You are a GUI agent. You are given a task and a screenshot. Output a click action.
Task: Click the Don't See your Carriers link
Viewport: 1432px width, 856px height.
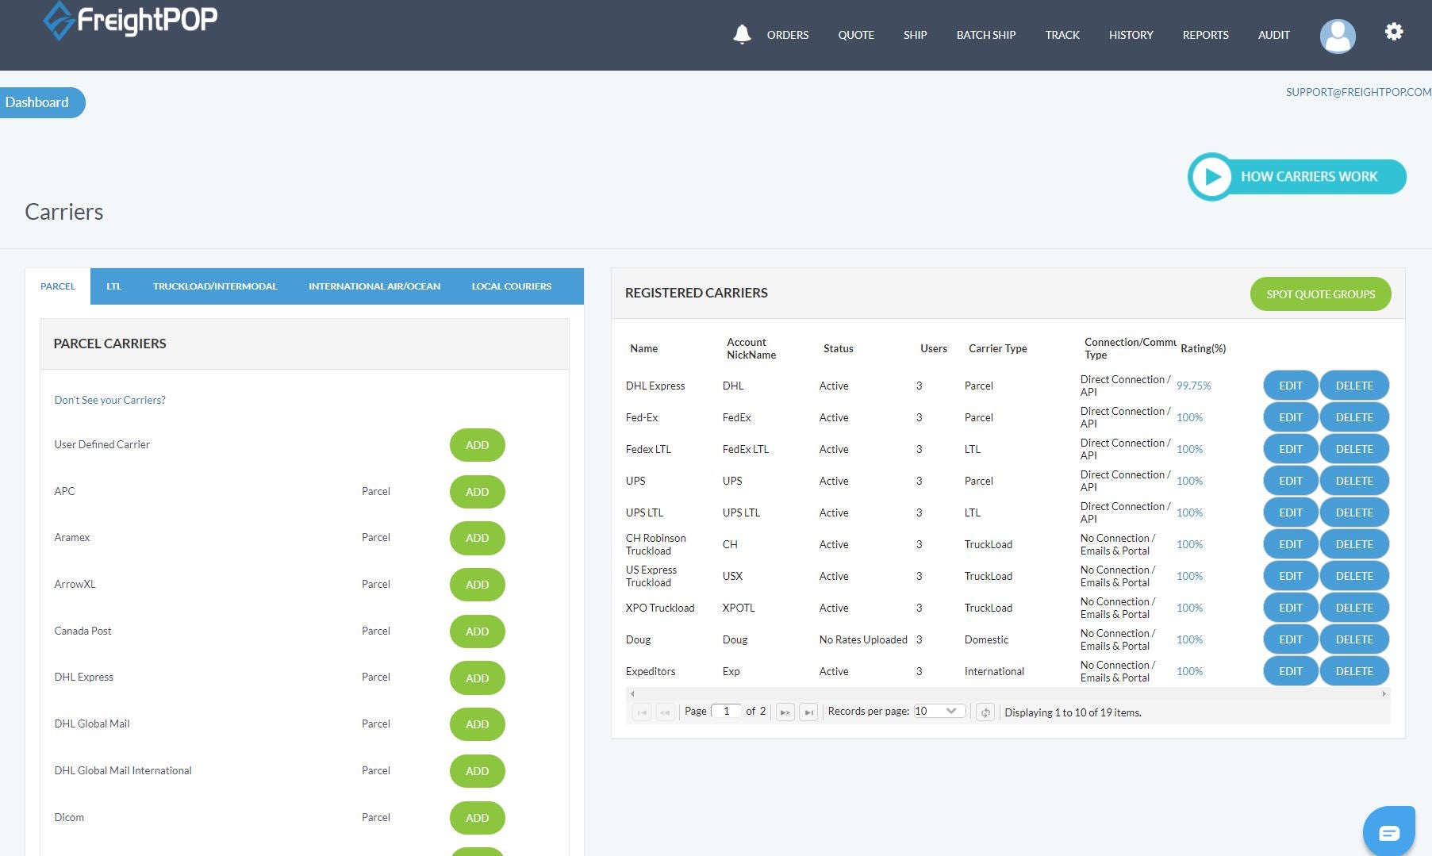tap(109, 400)
